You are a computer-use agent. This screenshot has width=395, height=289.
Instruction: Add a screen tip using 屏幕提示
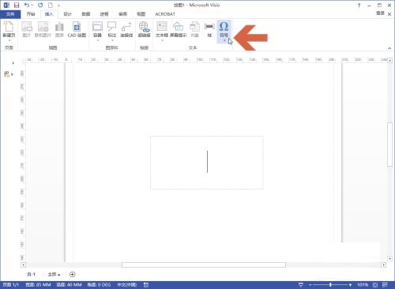[178, 29]
